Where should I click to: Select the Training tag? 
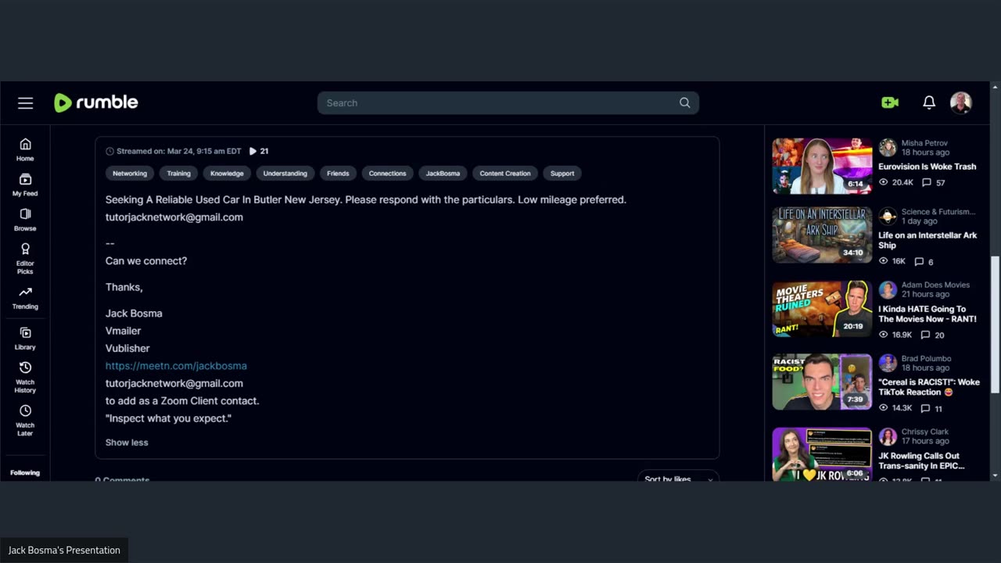coord(178,174)
